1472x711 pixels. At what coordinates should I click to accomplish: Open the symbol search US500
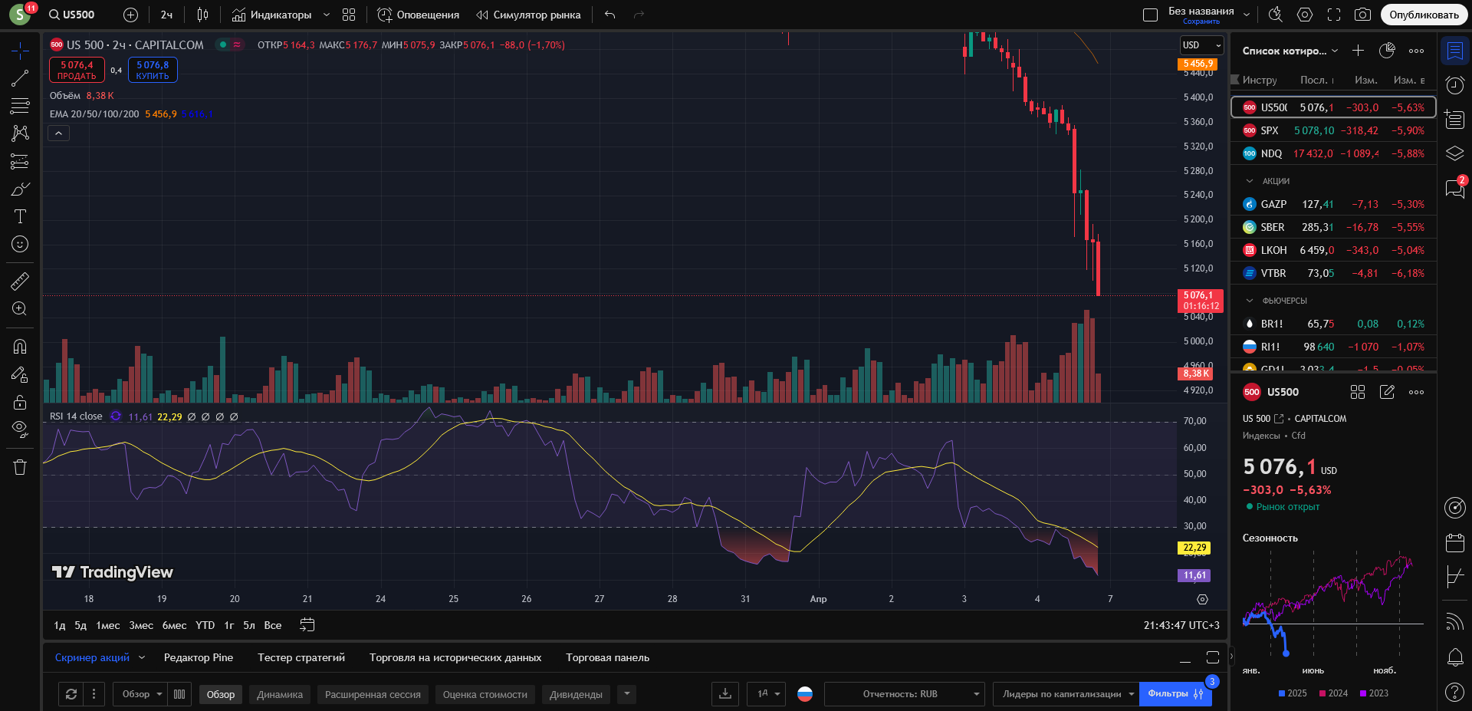72,15
